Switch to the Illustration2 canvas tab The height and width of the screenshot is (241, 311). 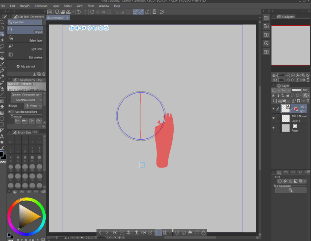pyautogui.click(x=58, y=18)
